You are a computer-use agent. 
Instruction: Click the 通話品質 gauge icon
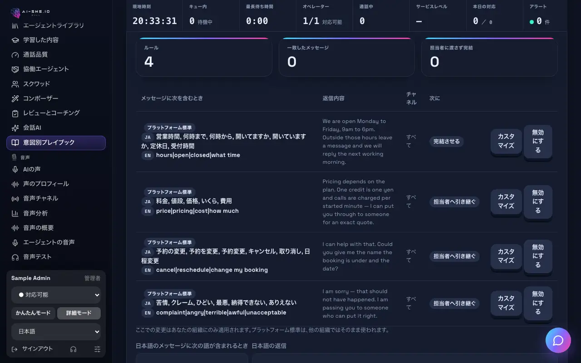(15, 54)
